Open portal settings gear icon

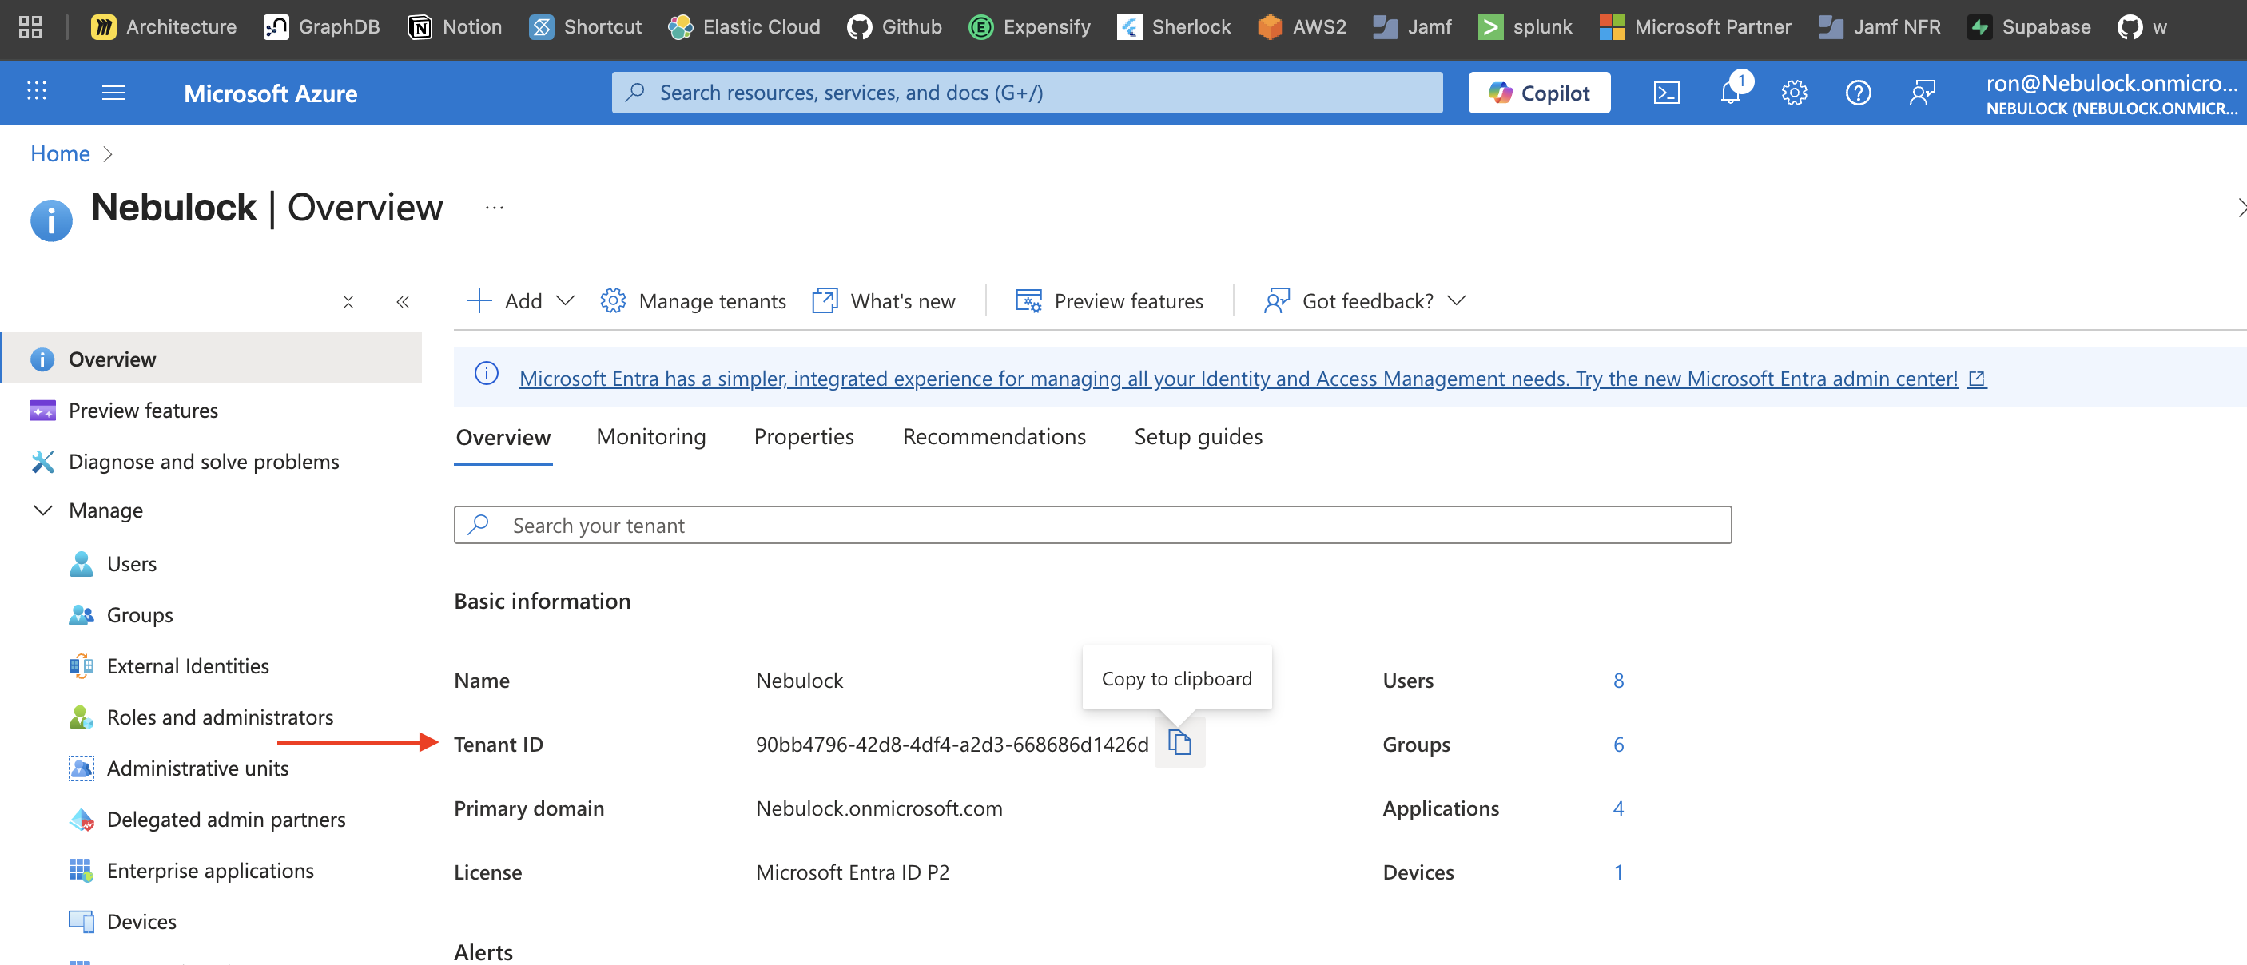(1794, 93)
